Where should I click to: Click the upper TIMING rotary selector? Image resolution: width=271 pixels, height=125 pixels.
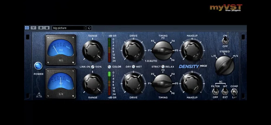163,50
